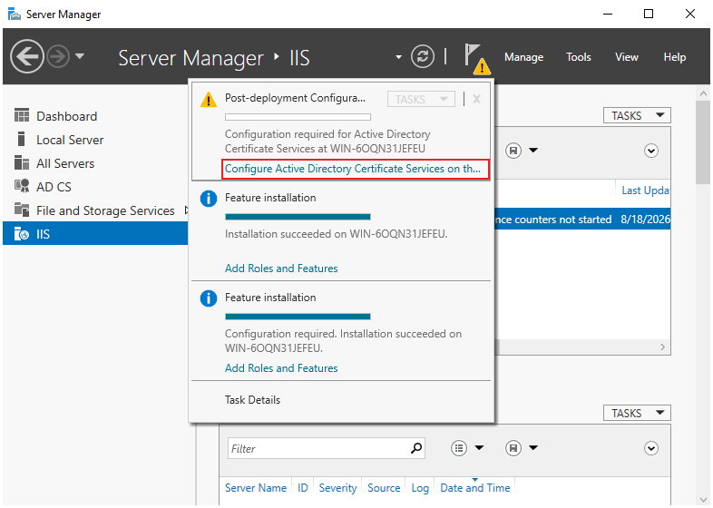The width and height of the screenshot is (713, 508).
Task: Click Configure Active Directory Certificate Services link
Action: point(353,169)
